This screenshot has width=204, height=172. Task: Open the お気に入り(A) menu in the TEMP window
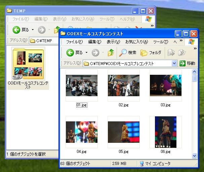(x=83, y=19)
